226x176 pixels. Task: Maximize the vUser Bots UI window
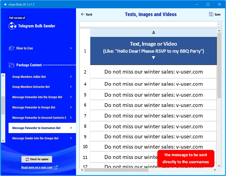point(208,4)
